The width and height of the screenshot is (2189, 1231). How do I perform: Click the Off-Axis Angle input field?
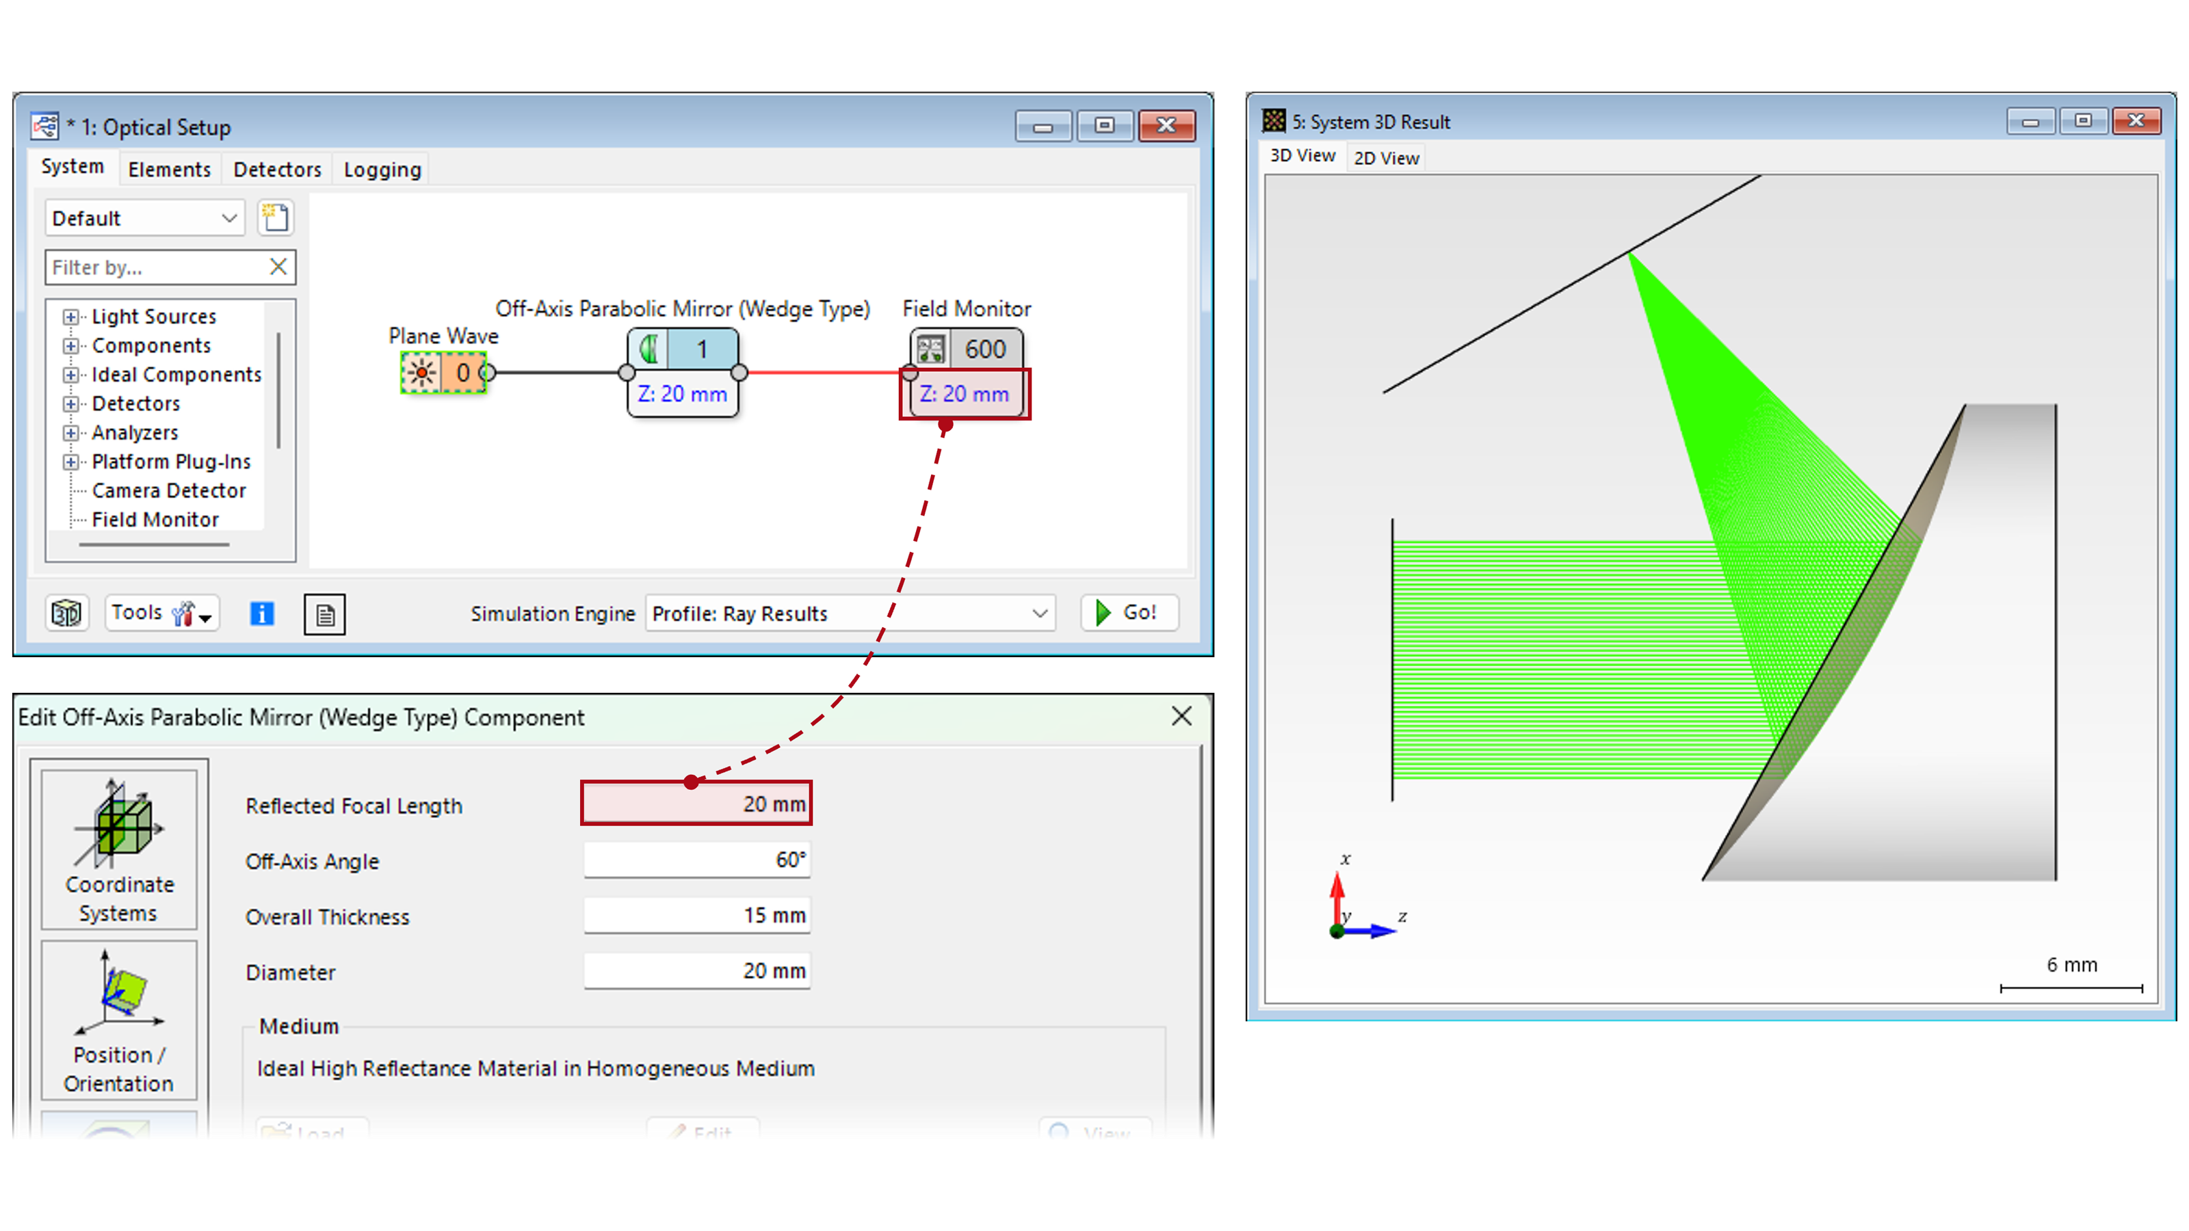pos(697,860)
